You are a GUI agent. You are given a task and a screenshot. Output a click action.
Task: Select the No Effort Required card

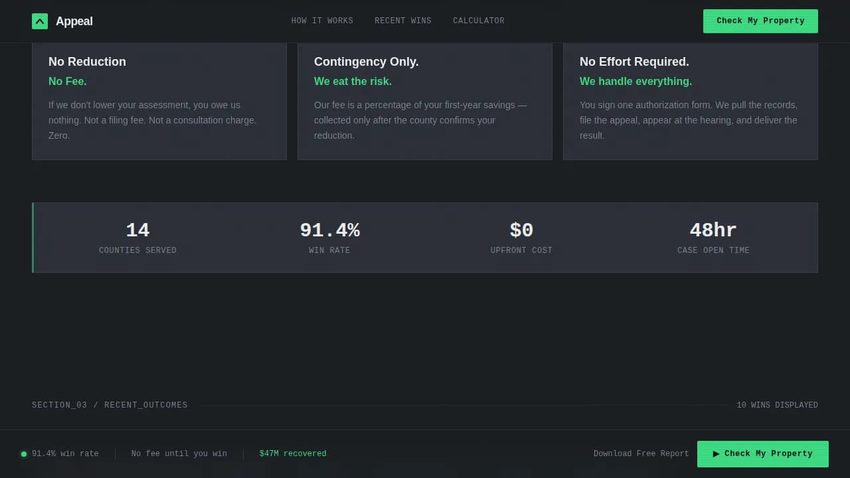(x=691, y=101)
